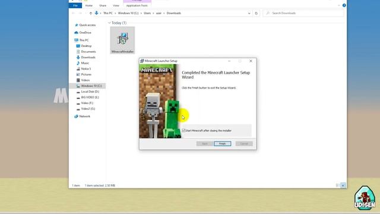Click the Back navigation arrow in Explorer
Image resolution: width=380 pixels, height=214 pixels.
tap(73, 13)
